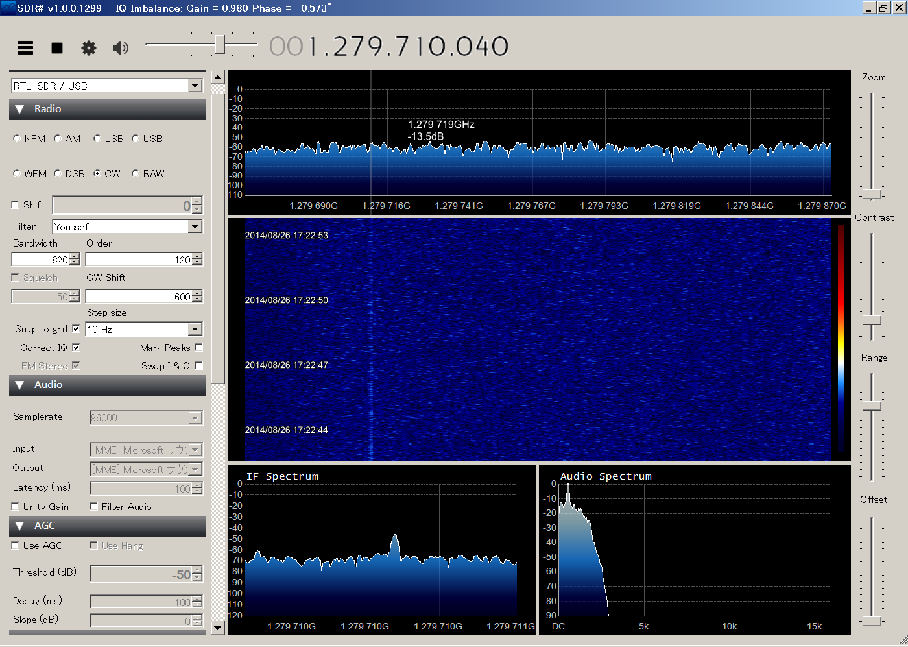Enable Swap I & Q checkbox
This screenshot has width=908, height=647.
point(198,365)
